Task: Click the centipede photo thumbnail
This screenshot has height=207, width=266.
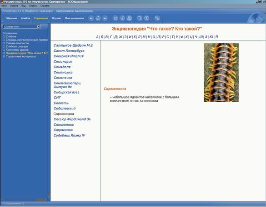Action: 221,73
